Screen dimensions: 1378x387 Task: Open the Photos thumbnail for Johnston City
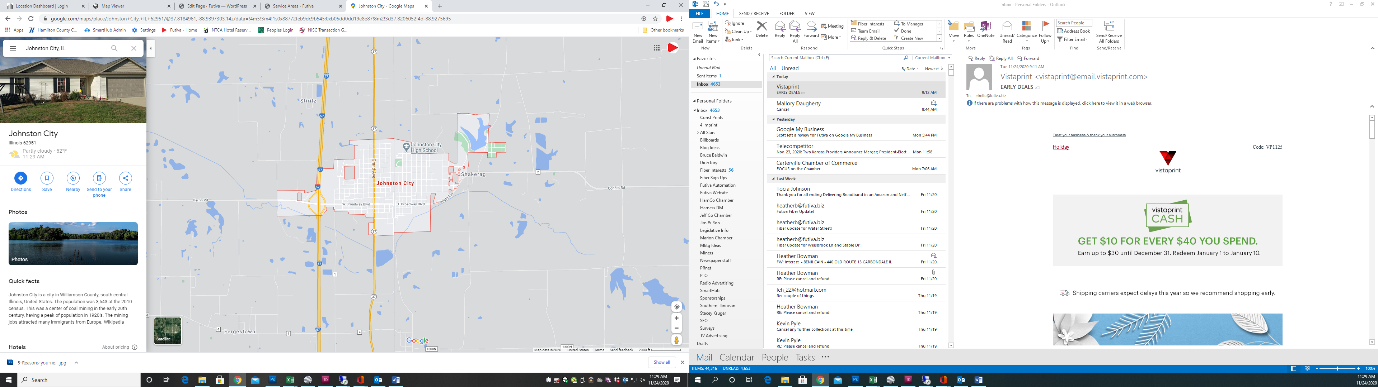tap(73, 244)
